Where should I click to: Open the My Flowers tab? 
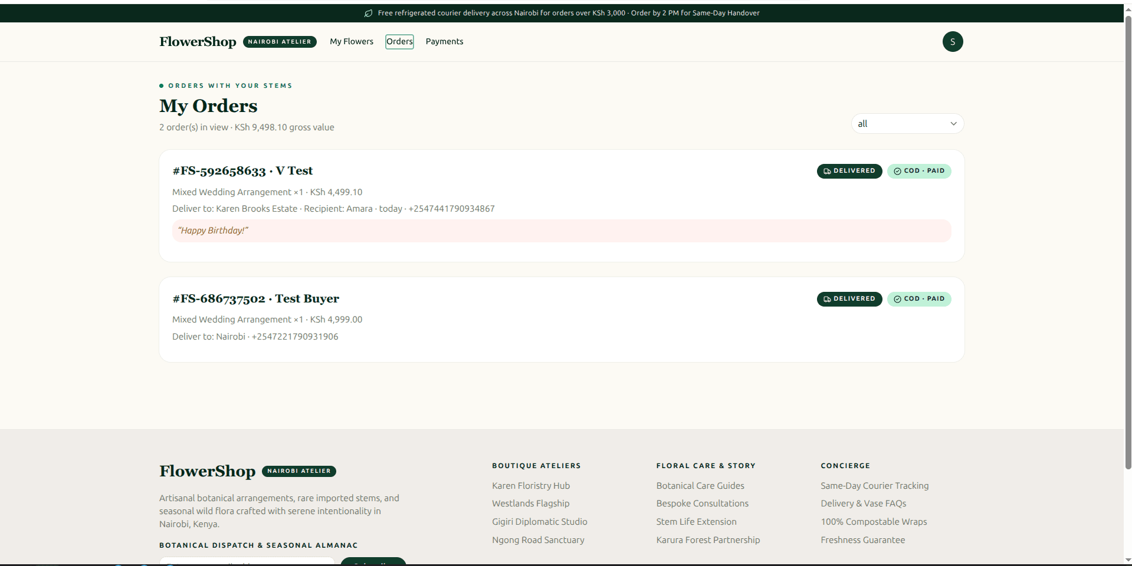pos(352,41)
